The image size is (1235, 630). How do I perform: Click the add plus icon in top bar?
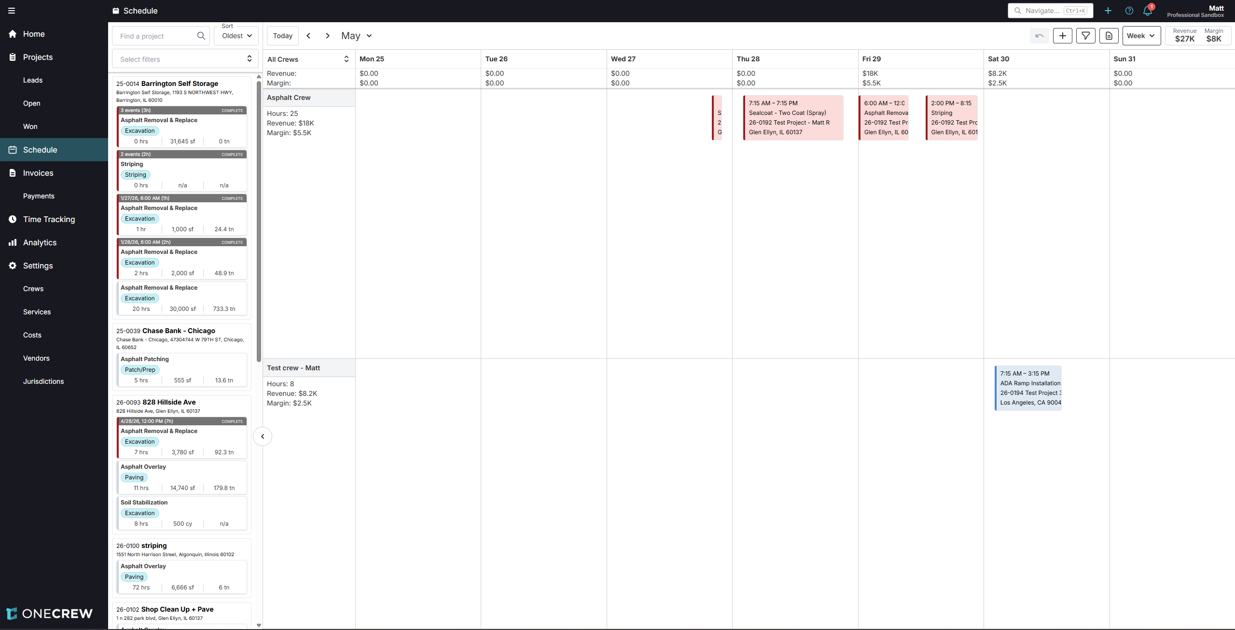point(1108,11)
